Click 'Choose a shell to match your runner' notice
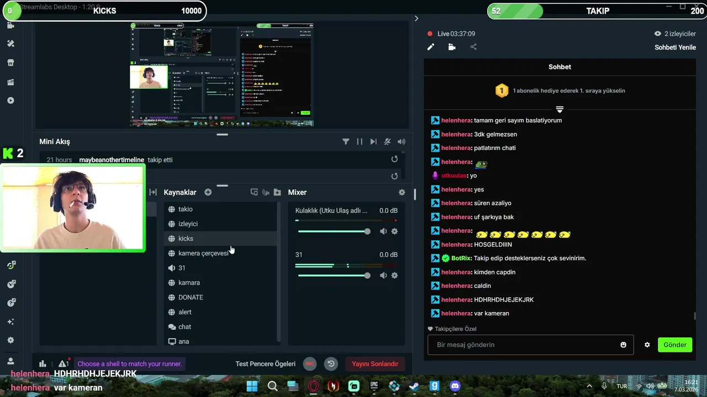 (x=130, y=364)
